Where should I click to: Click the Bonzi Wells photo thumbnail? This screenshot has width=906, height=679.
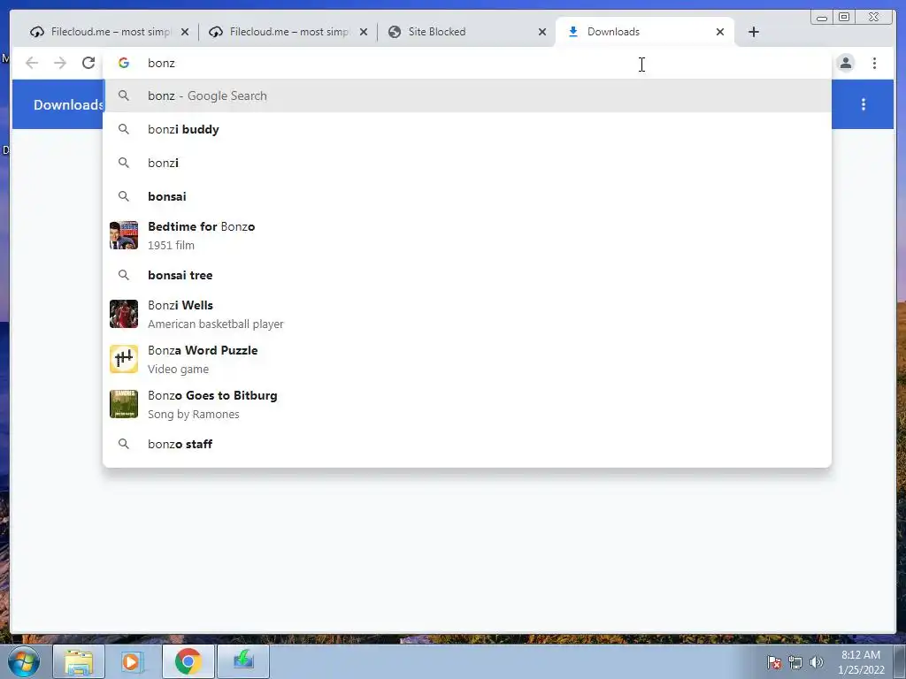pyautogui.click(x=124, y=314)
